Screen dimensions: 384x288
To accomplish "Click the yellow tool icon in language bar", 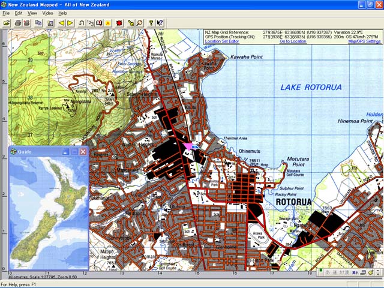I will tap(371, 272).
